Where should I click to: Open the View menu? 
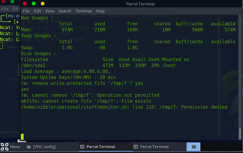tap(50, 11)
